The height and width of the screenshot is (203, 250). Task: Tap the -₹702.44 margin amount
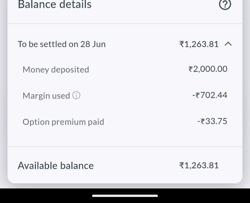click(x=209, y=95)
